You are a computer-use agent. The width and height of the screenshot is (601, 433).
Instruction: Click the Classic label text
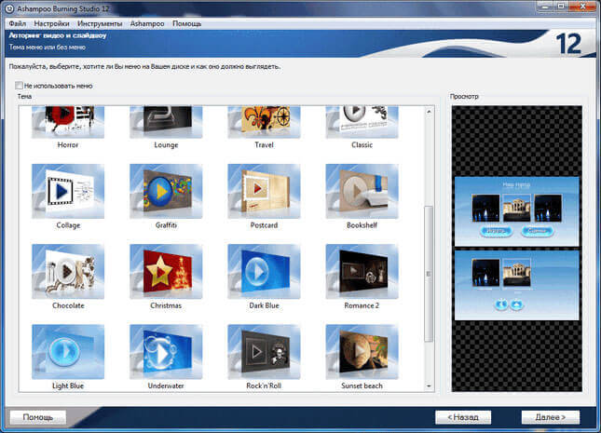pos(362,145)
